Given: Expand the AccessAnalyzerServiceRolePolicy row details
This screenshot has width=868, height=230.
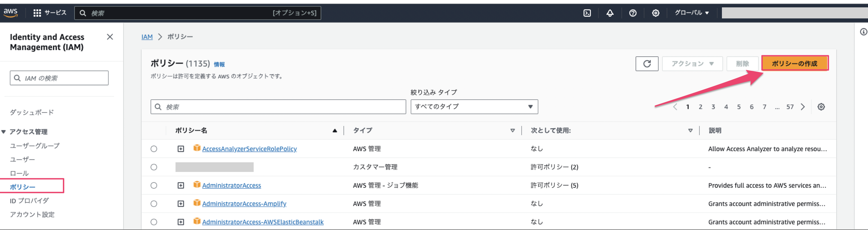Looking at the screenshot, I should pyautogui.click(x=181, y=149).
